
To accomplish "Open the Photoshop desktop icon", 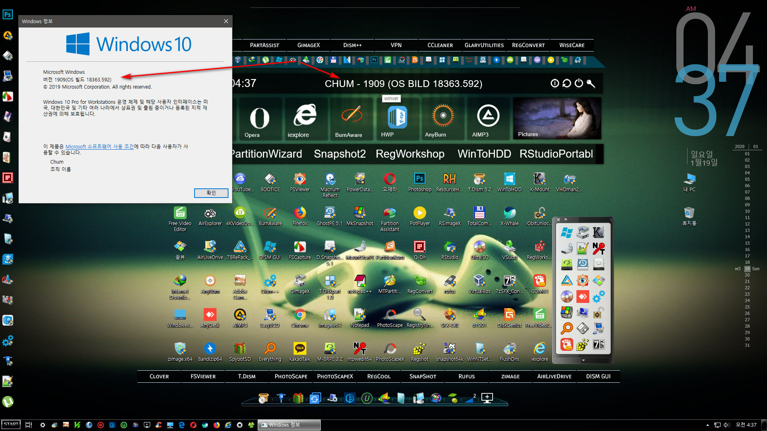I will [419, 182].
